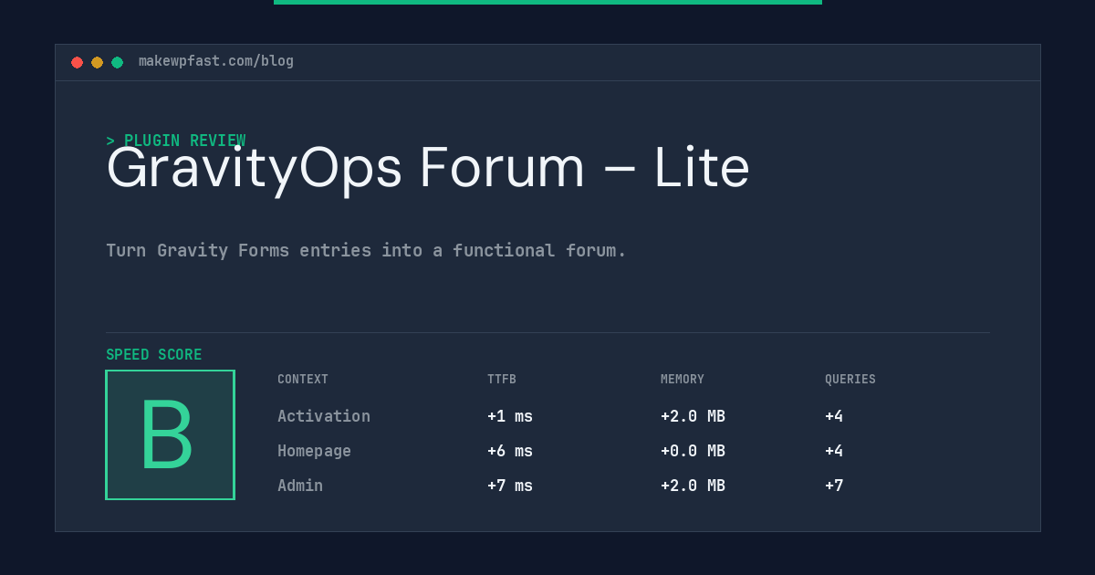Click the Admin memory value +2.0 MB
Screen dimensions: 1095x575
pyautogui.click(x=693, y=486)
